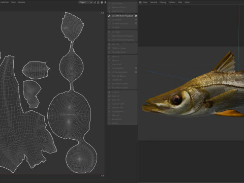Run the Boundary to Circle command

click(123, 84)
